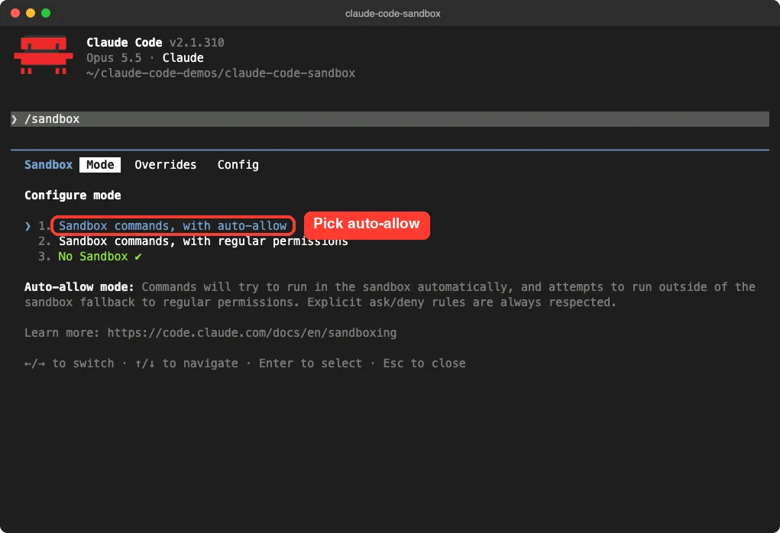
Task: Open the Overrides tab
Action: [x=165, y=165]
